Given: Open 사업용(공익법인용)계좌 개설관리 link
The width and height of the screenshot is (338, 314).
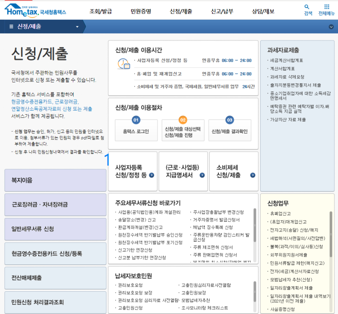Looking at the screenshot, I should (149, 212).
